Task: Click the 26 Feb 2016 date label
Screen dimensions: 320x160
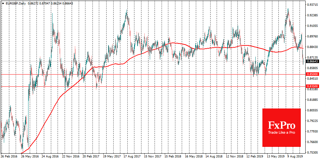Action: click(10, 157)
